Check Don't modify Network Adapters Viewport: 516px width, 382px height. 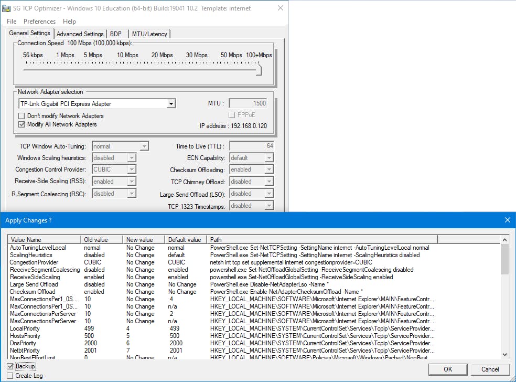22,116
